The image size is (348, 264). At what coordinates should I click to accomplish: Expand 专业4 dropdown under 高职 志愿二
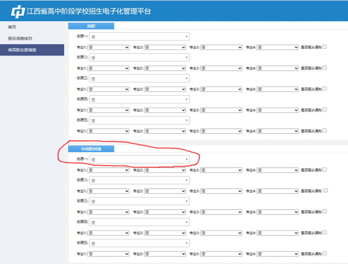coord(278,68)
